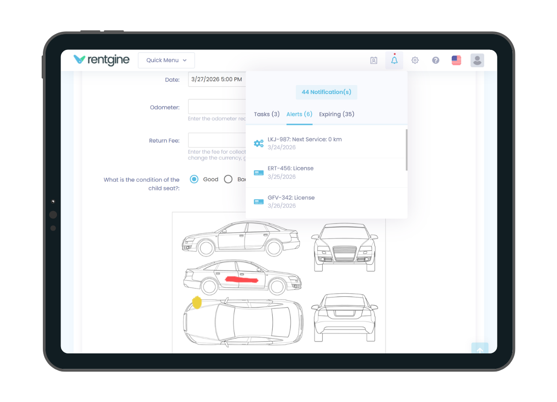
Task: Click the user profile avatar
Action: [477, 61]
